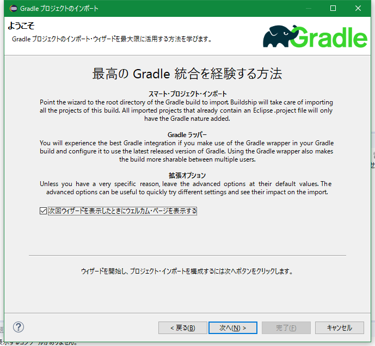Image resolution: width=375 pixels, height=346 pixels.
Task: Click the Gradle プロジェクトのインポート window title
Action: coord(59,9)
